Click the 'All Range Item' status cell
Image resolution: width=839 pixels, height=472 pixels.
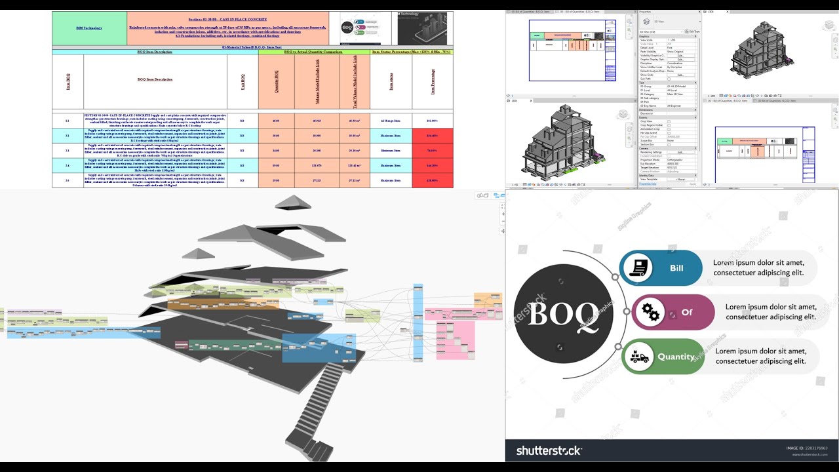coord(391,121)
